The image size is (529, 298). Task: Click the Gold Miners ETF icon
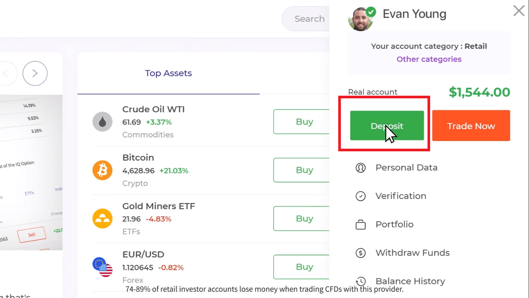[102, 219]
